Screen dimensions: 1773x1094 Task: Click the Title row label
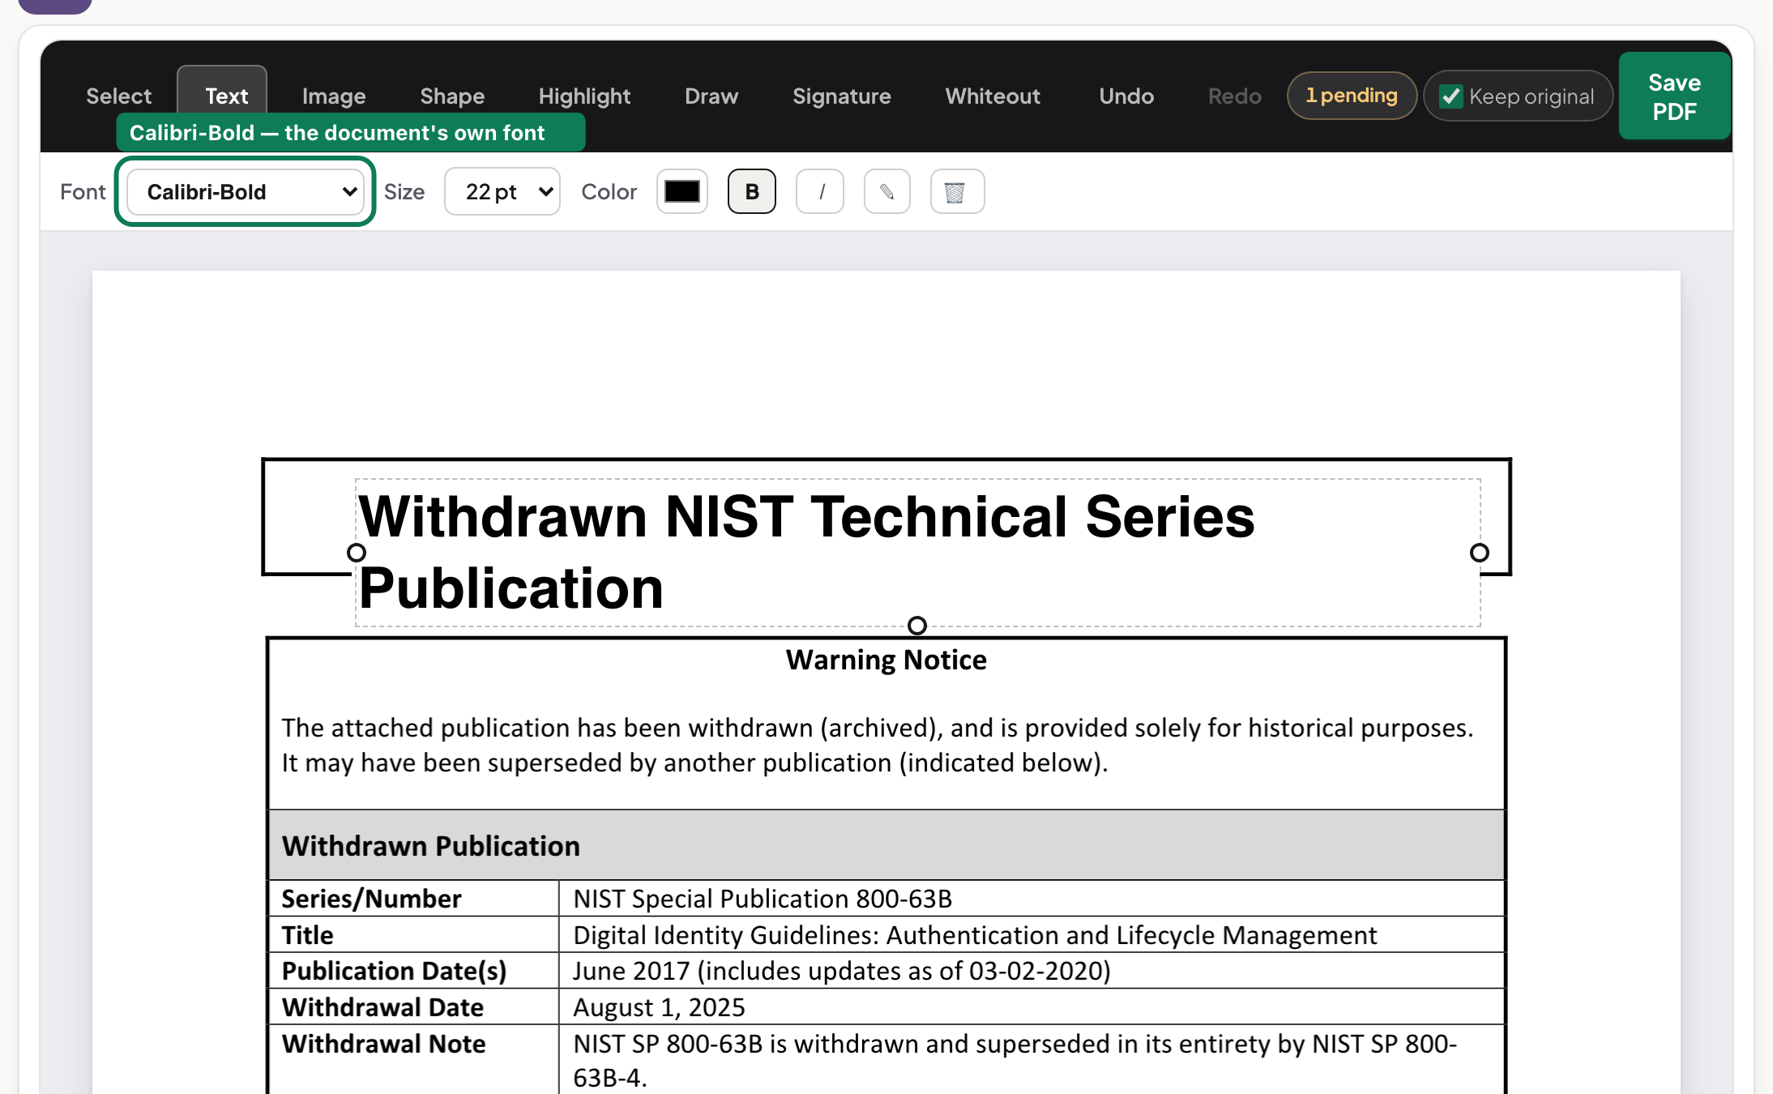pyautogui.click(x=307, y=935)
